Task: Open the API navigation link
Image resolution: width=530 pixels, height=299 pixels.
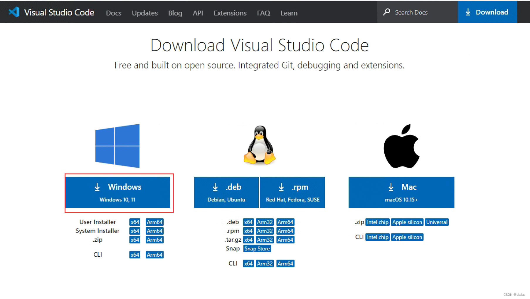Action: tap(198, 13)
